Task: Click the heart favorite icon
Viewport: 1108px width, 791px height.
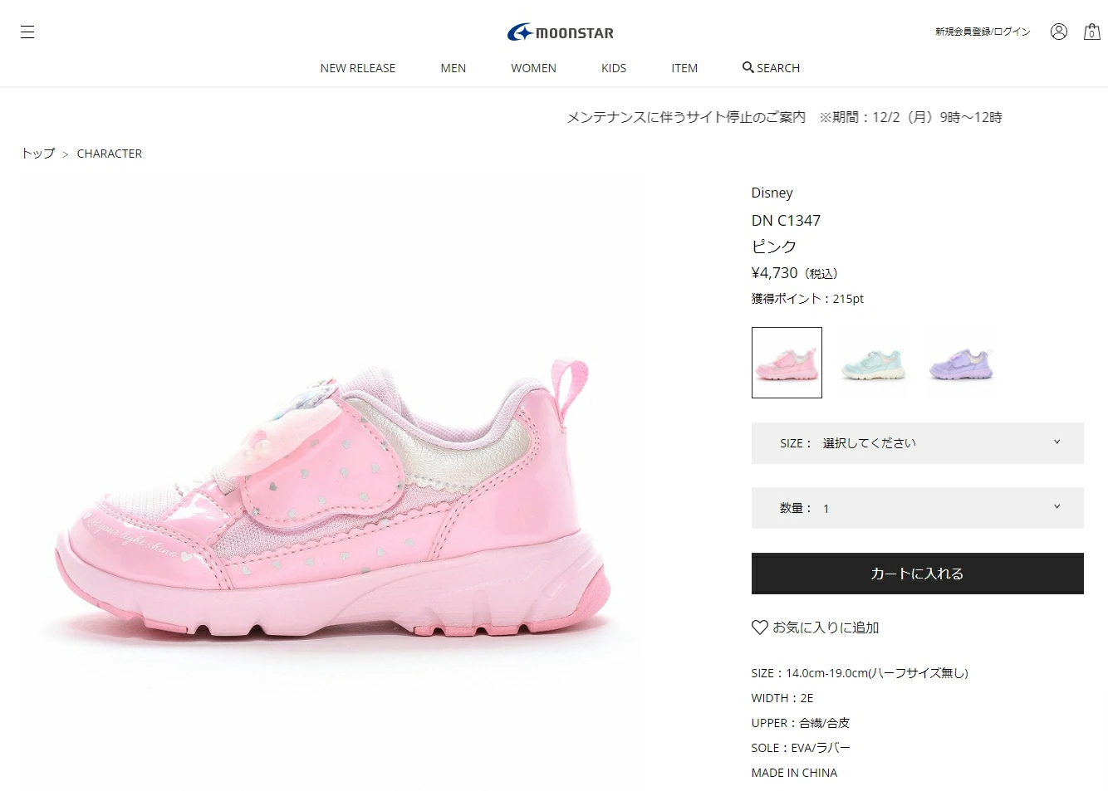Action: 759,627
